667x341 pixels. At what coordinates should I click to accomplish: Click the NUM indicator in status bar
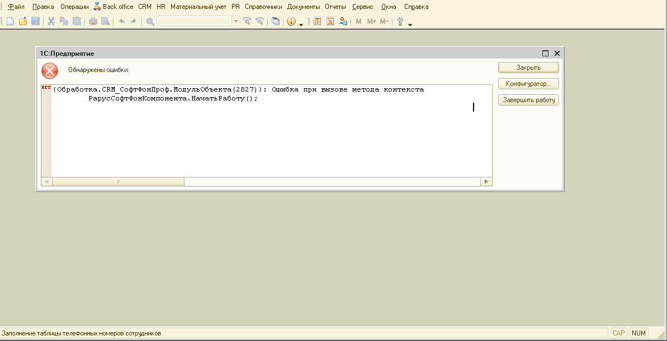tap(639, 333)
